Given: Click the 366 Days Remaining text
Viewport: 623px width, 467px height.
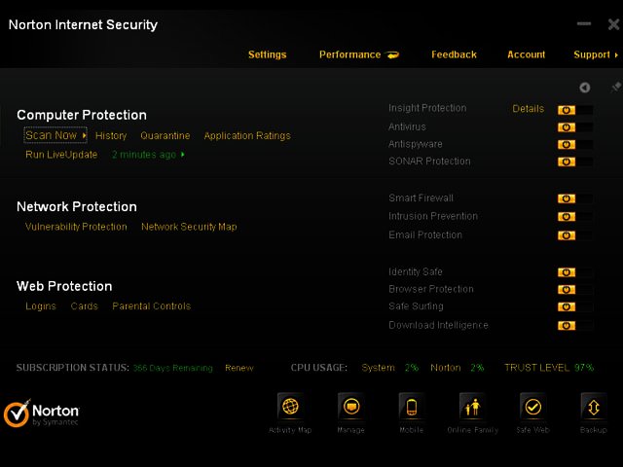Looking at the screenshot, I should tap(173, 368).
